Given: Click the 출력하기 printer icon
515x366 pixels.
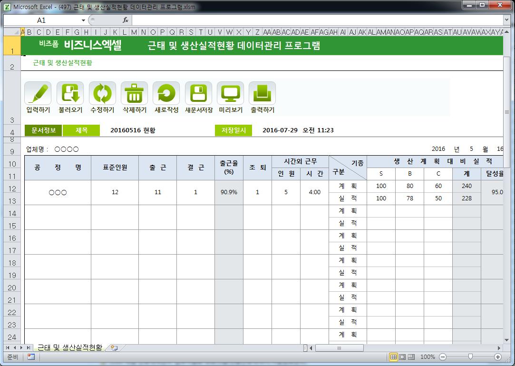Looking at the screenshot, I should pyautogui.click(x=262, y=93).
